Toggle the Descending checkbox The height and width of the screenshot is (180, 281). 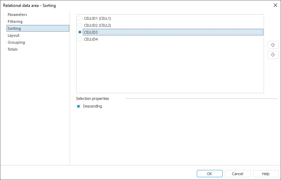click(x=79, y=106)
